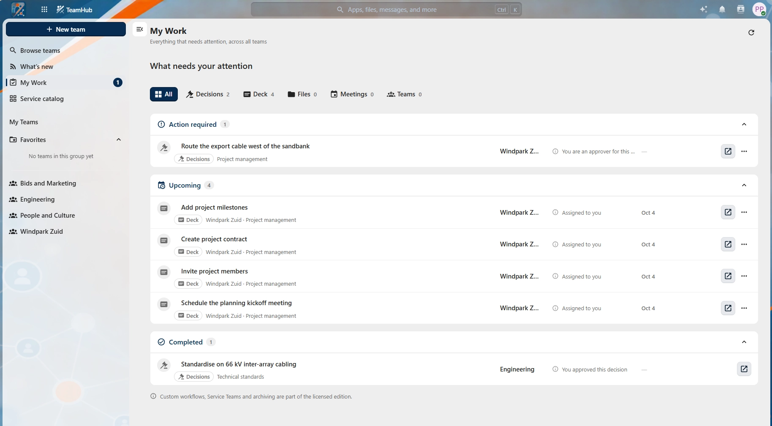This screenshot has width=772, height=426.
Task: Open the Schedule the planning kickoff meeting task
Action: (236, 303)
